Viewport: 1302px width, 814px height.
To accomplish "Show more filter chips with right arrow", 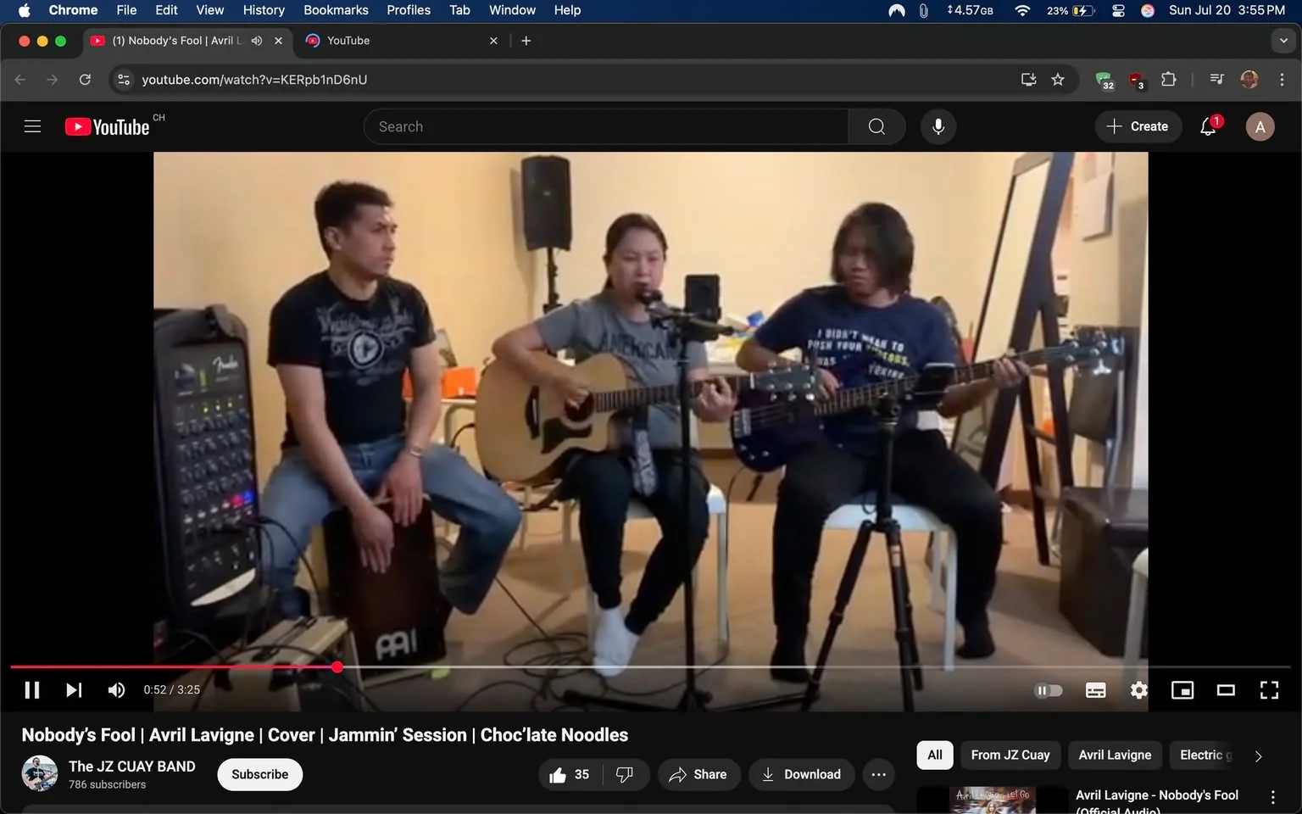I will (x=1258, y=755).
